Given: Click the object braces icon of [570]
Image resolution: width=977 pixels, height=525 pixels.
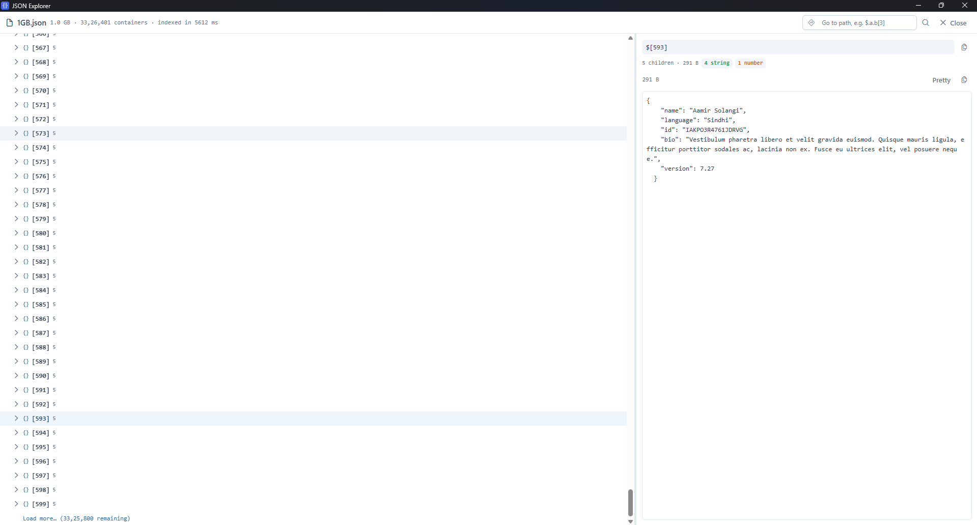Looking at the screenshot, I should pos(26,91).
